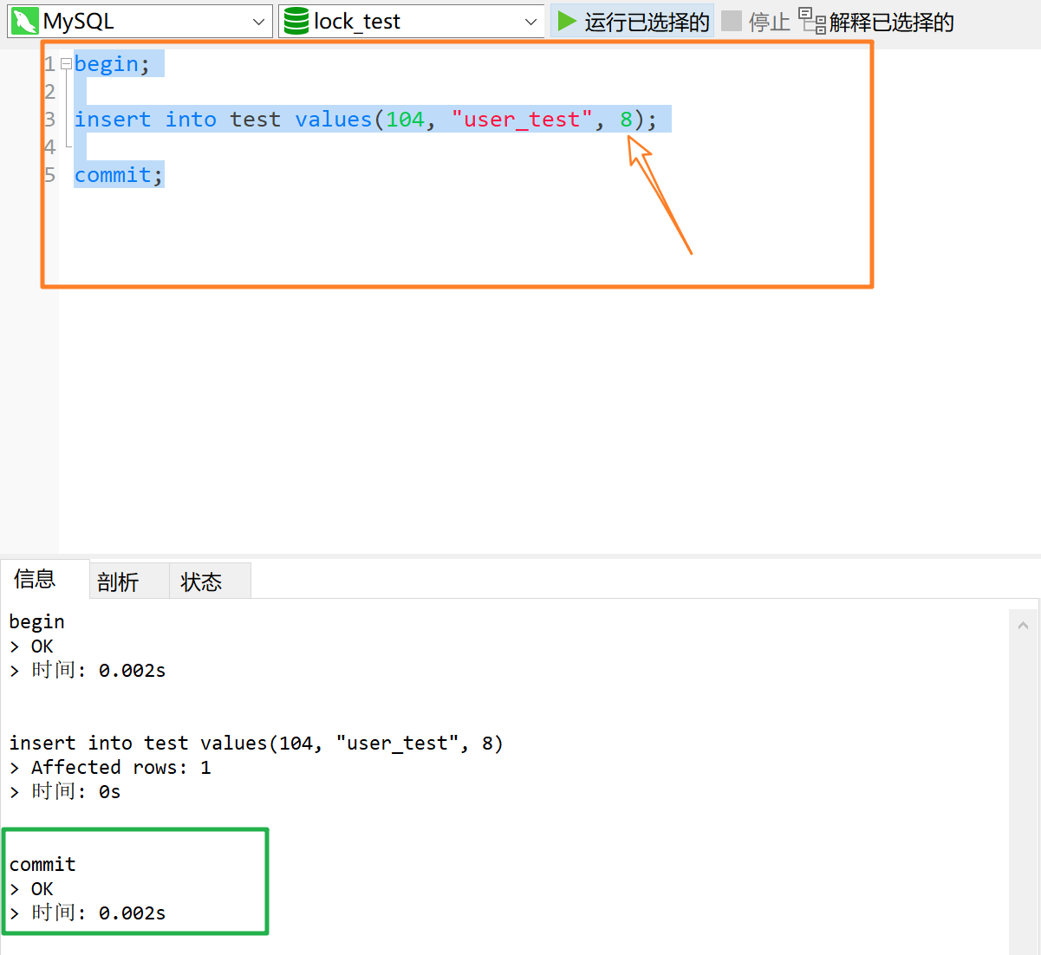
Task: Click the 'commit;' statement on line 5
Action: (119, 175)
